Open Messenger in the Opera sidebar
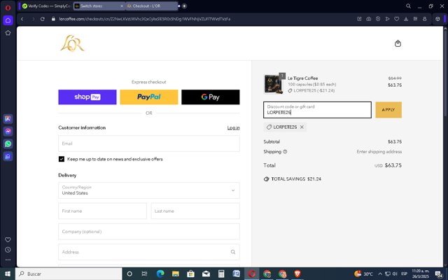Image resolution: width=448 pixels, height=280 pixels. click(x=8, y=132)
